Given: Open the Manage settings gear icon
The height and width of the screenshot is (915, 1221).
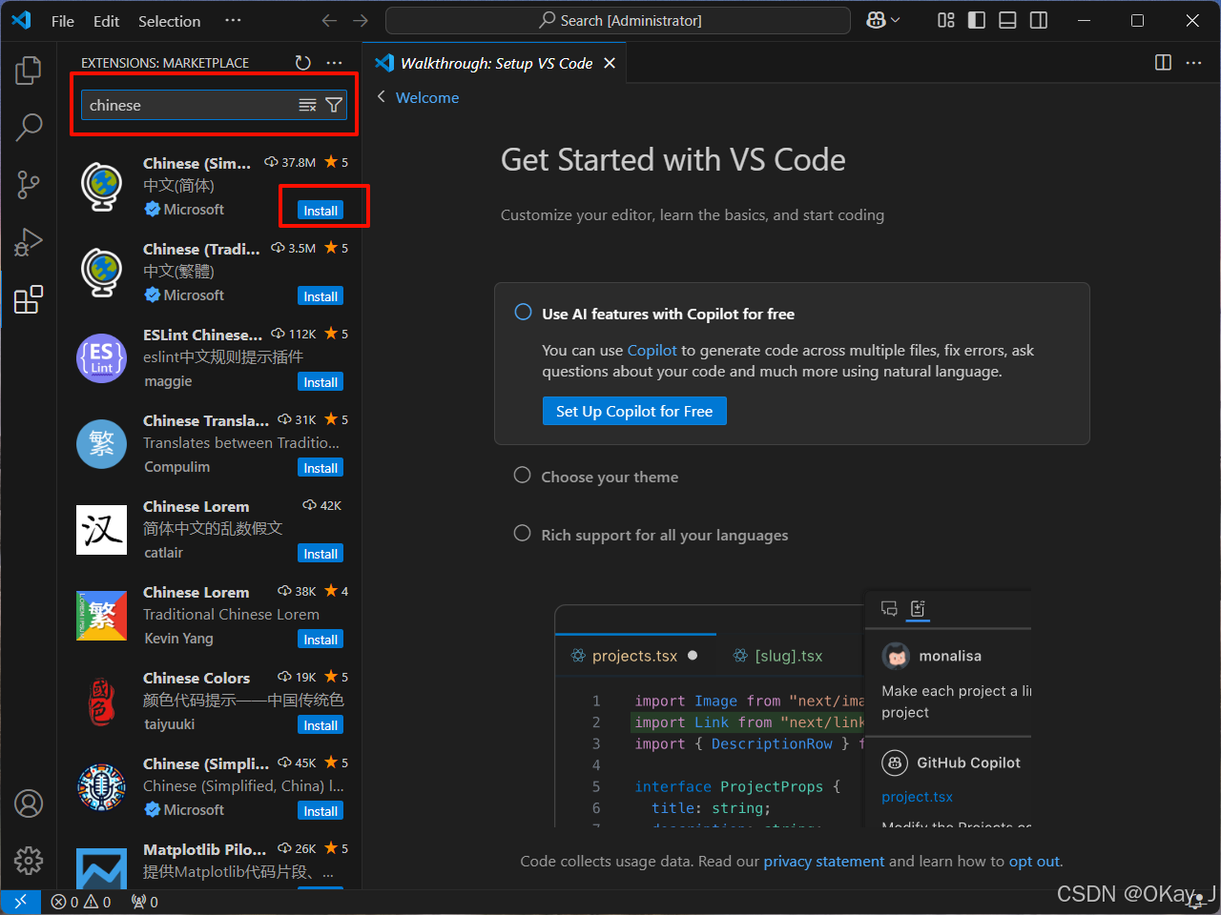Looking at the screenshot, I should tap(29, 861).
